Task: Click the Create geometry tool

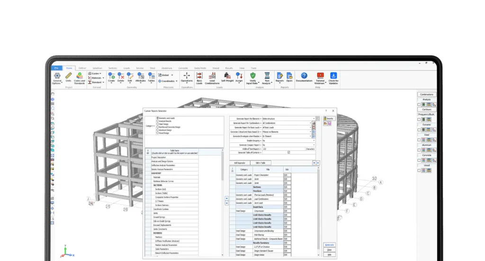Action: pyautogui.click(x=111, y=77)
